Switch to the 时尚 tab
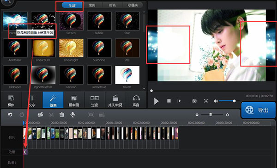Screen dimensions: 277x168 112,5
